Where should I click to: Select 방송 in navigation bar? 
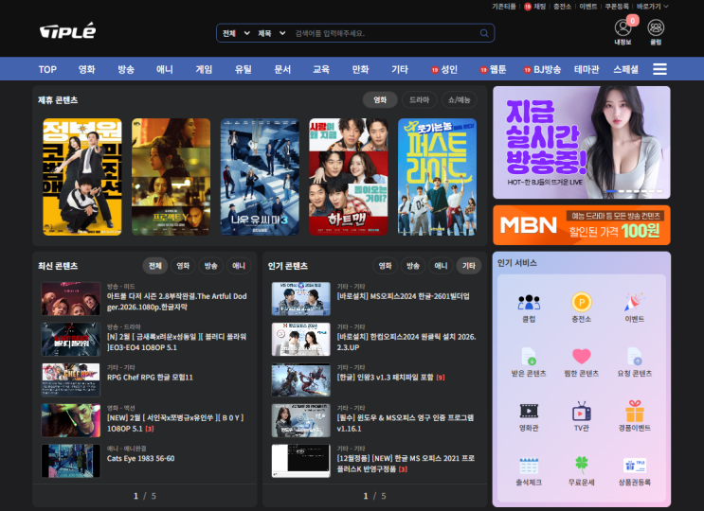click(x=126, y=69)
